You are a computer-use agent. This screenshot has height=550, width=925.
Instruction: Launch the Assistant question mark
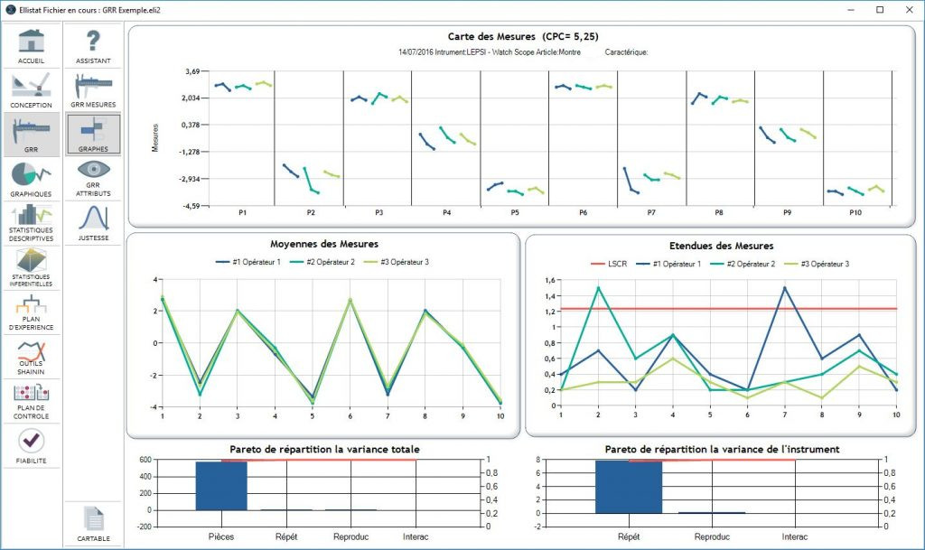pyautogui.click(x=93, y=46)
